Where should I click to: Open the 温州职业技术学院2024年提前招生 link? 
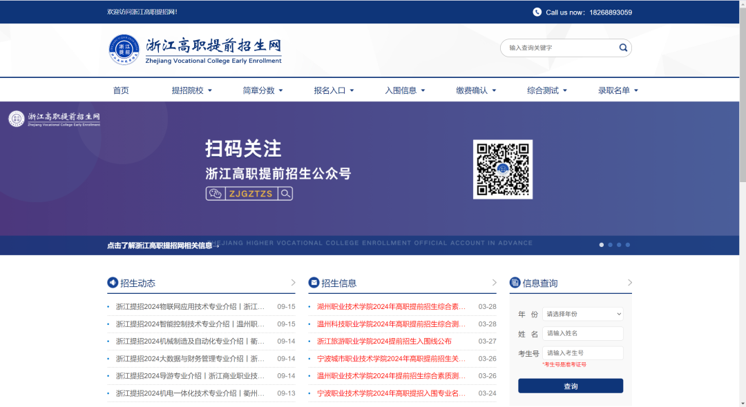point(392,376)
